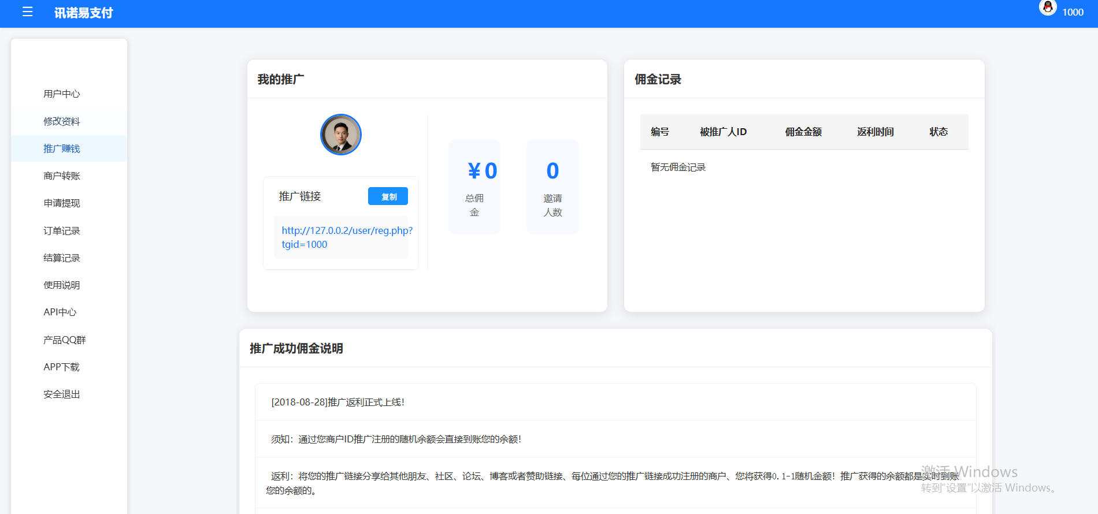Click the 总佣金 amount card
1098x514 pixels.
click(474, 187)
